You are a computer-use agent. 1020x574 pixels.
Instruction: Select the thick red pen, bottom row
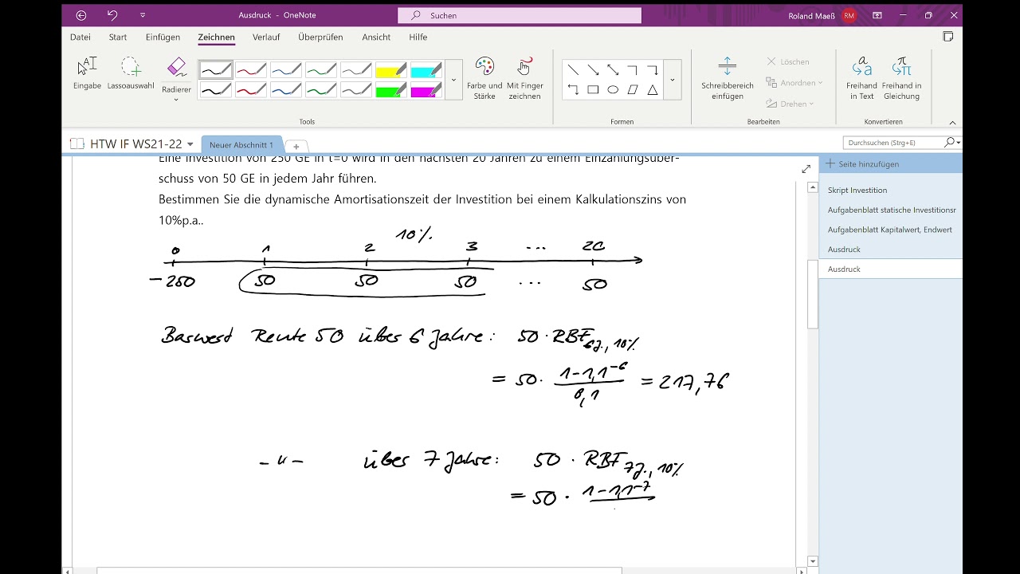pos(250,89)
